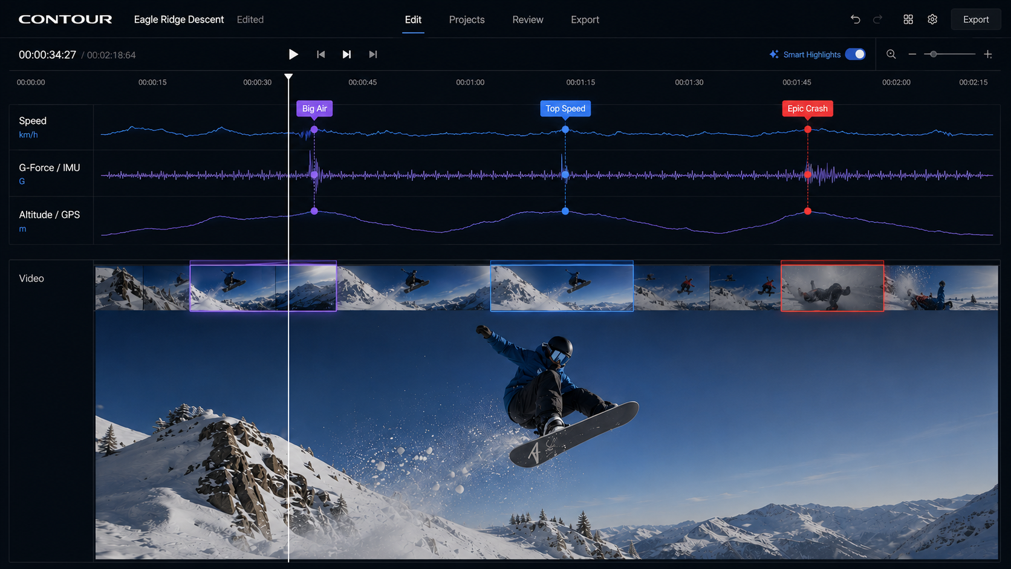1011x569 pixels.
Task: Click the Top Speed point on Speed track
Action: (565, 129)
